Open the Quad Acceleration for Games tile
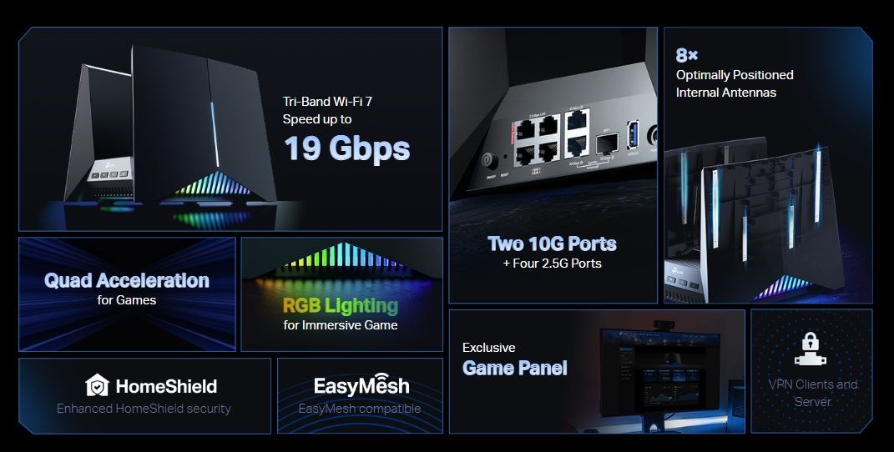894x452 pixels. (x=127, y=294)
